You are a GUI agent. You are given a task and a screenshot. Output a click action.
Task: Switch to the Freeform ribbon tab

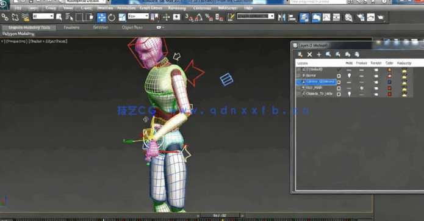coord(71,27)
